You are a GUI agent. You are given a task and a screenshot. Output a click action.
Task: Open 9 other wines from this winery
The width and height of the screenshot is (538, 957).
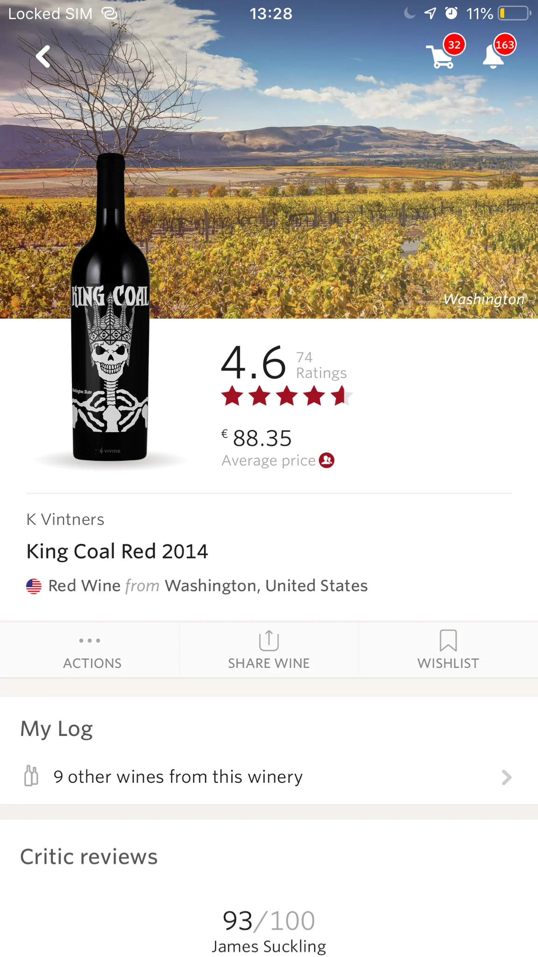tap(269, 777)
